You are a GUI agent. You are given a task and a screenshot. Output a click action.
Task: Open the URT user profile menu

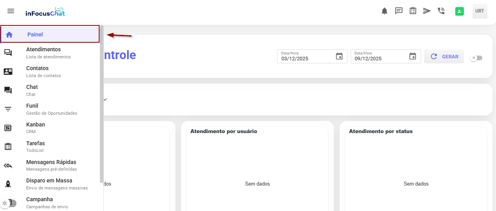[480, 11]
